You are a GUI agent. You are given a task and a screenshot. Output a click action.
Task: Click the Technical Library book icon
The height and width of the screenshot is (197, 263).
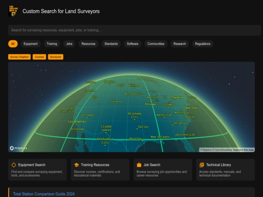(x=202, y=165)
